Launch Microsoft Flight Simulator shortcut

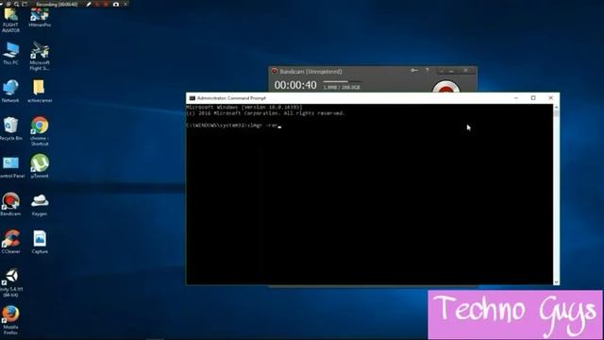pos(40,57)
